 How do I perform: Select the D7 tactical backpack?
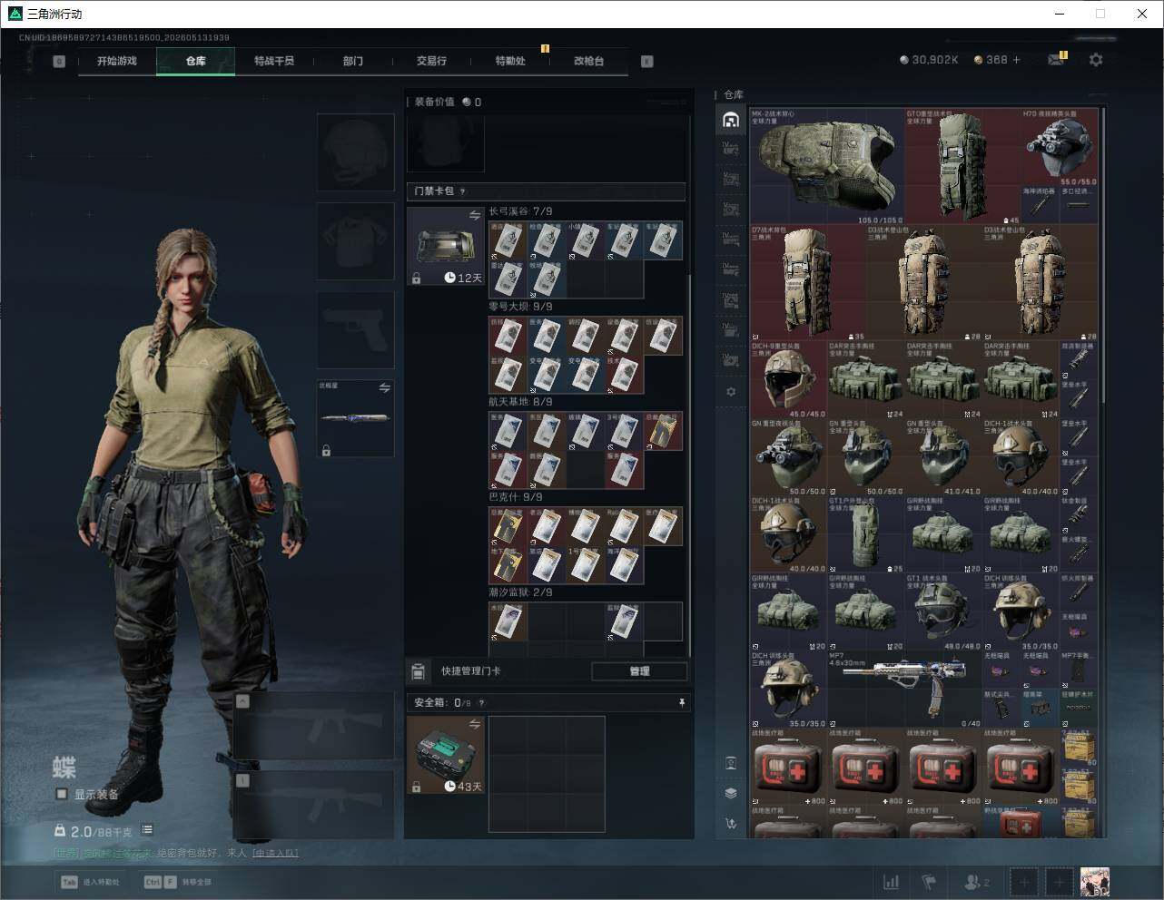(x=808, y=283)
